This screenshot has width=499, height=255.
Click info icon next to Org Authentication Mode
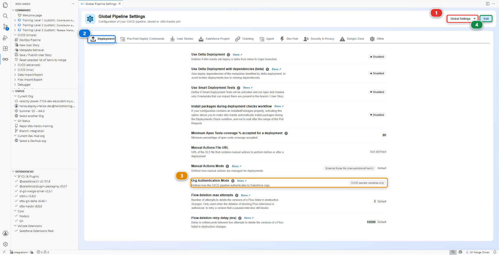[233, 181]
